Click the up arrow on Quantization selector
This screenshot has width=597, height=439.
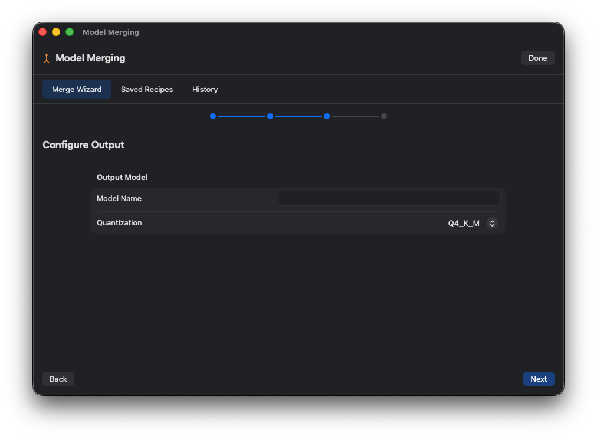point(492,221)
